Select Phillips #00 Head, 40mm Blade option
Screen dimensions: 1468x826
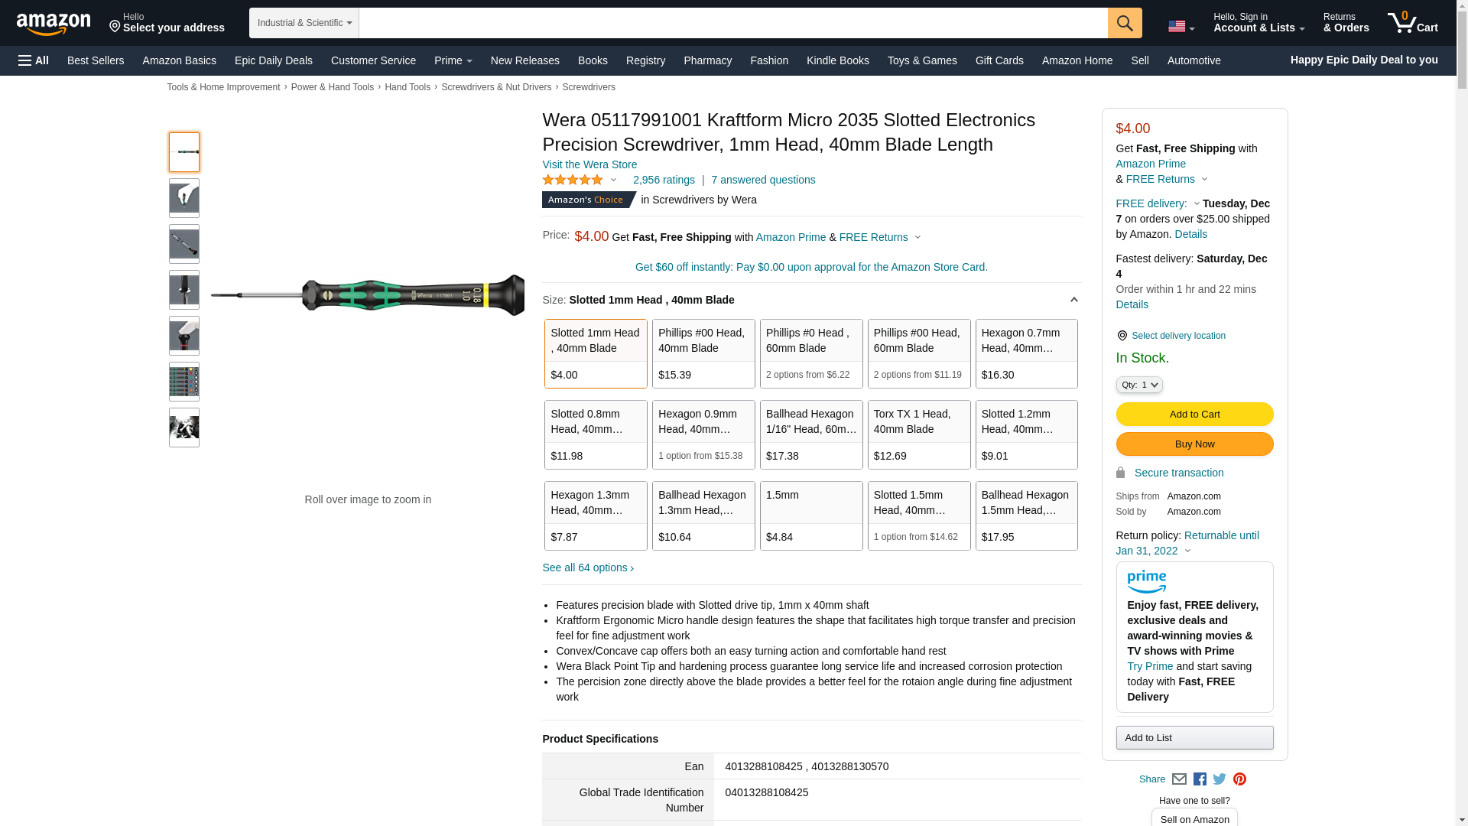tap(703, 353)
